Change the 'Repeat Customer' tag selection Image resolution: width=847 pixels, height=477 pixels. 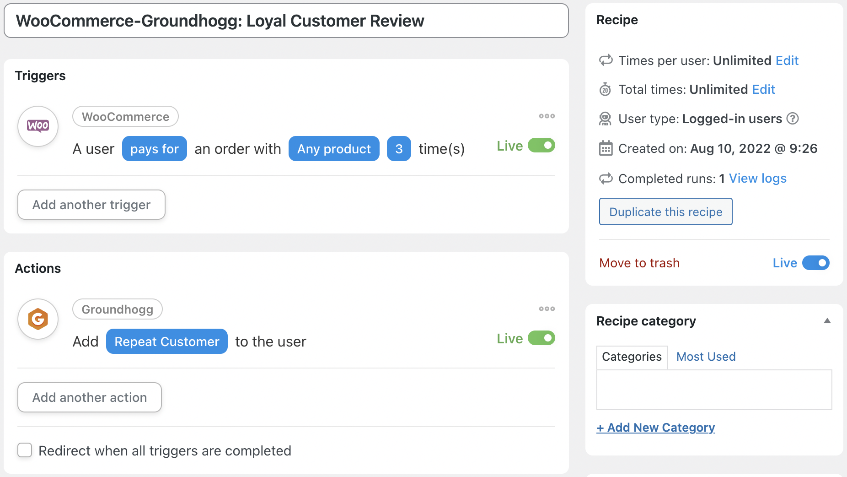[167, 341]
